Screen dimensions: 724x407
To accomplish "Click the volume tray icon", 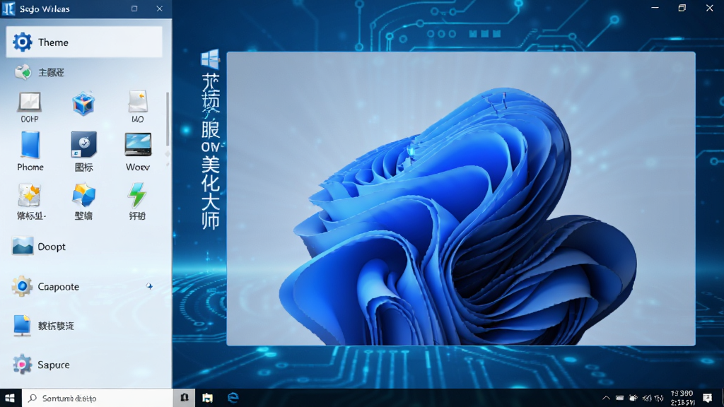I will [x=647, y=398].
